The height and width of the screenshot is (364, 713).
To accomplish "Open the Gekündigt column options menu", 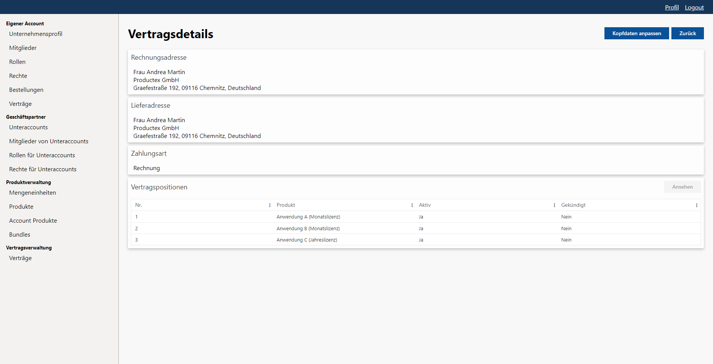I will tap(696, 205).
